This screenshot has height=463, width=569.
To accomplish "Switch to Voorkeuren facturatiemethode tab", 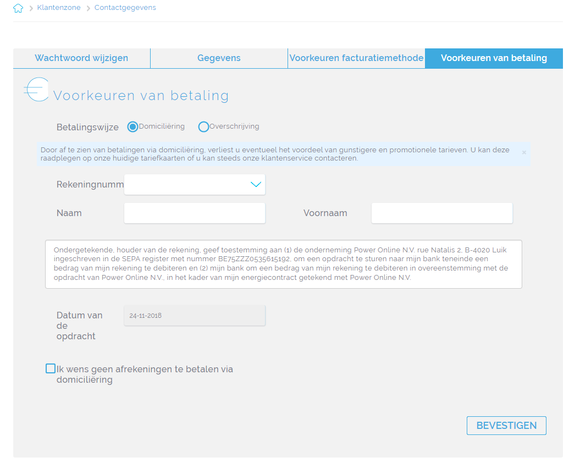I will coord(356,58).
